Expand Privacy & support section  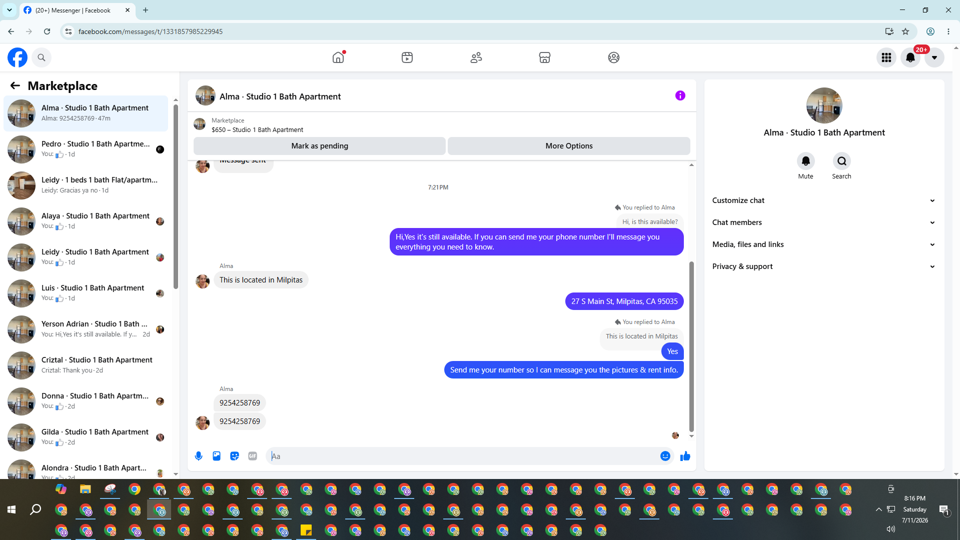(824, 266)
